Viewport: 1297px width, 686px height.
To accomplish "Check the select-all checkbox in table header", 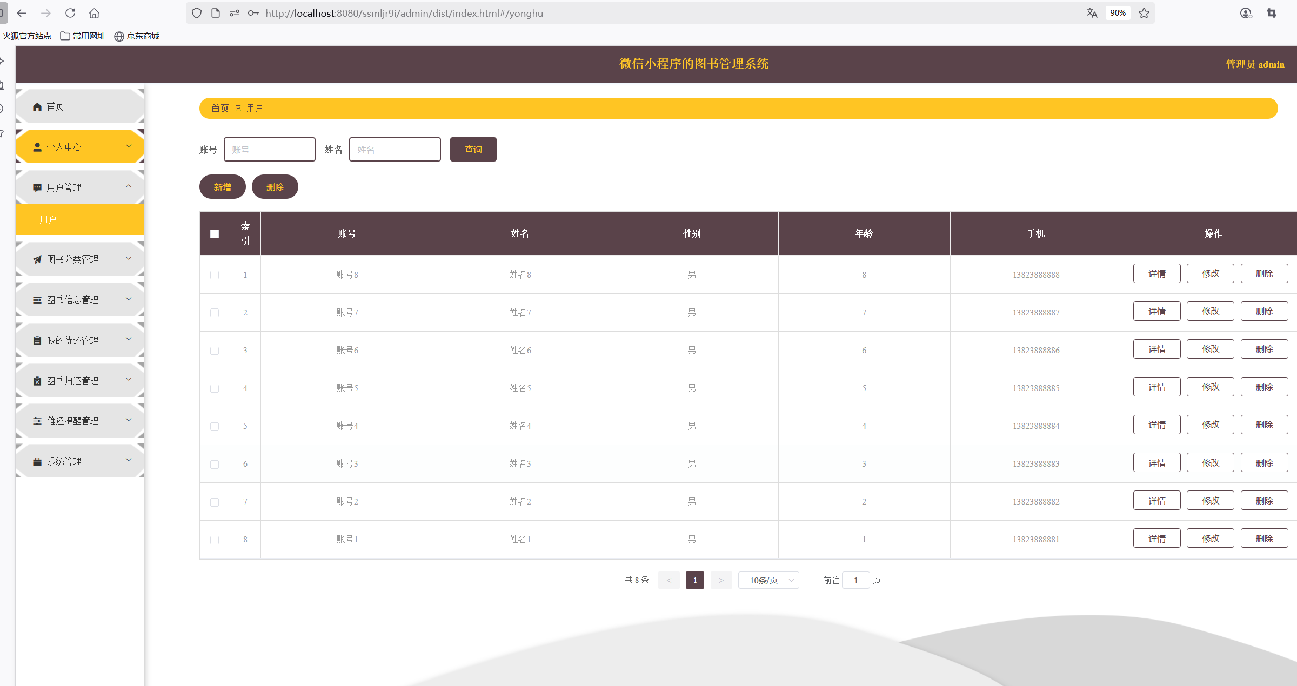I will pos(214,233).
